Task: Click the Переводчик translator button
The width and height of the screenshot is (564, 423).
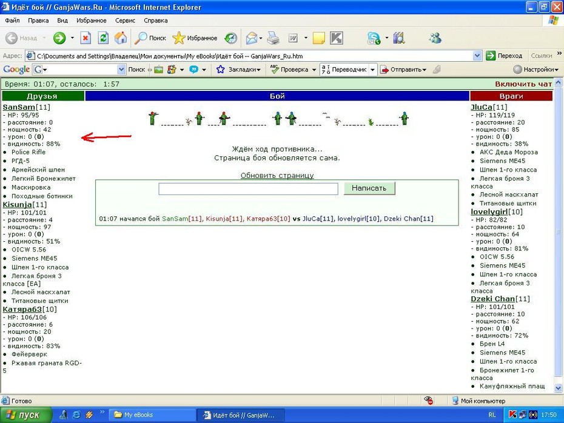Action: (x=344, y=69)
